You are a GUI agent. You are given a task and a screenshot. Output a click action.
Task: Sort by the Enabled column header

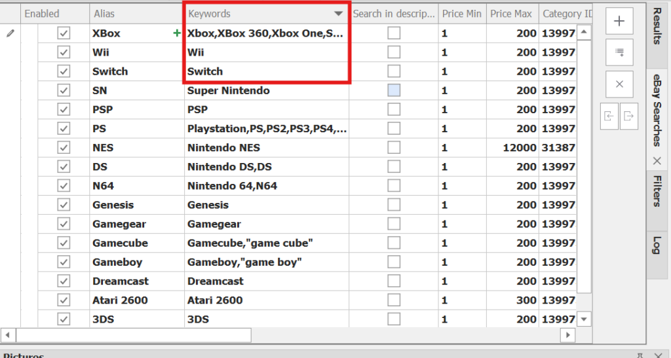coord(55,14)
